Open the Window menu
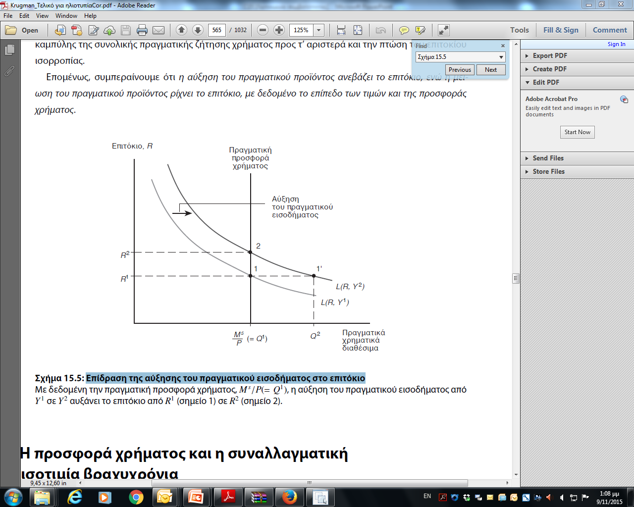Viewport: 634px width, 507px height. [x=66, y=16]
